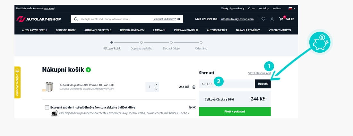The width and height of the screenshot is (353, 136).
Task: Click the phone number +420 228 229 183
Action: pos(206,19)
